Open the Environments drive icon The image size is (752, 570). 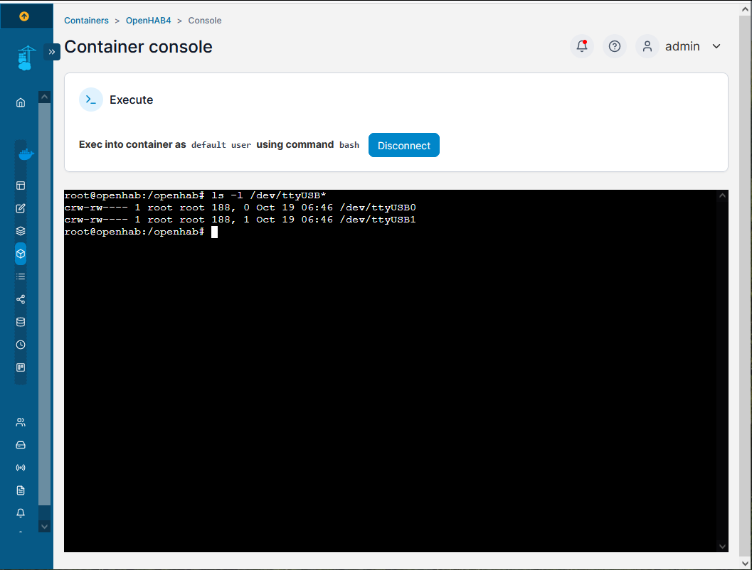[x=21, y=445]
